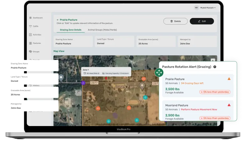
Task: Click the green move-arrows pasture rotation icon
Action: [x=159, y=73]
